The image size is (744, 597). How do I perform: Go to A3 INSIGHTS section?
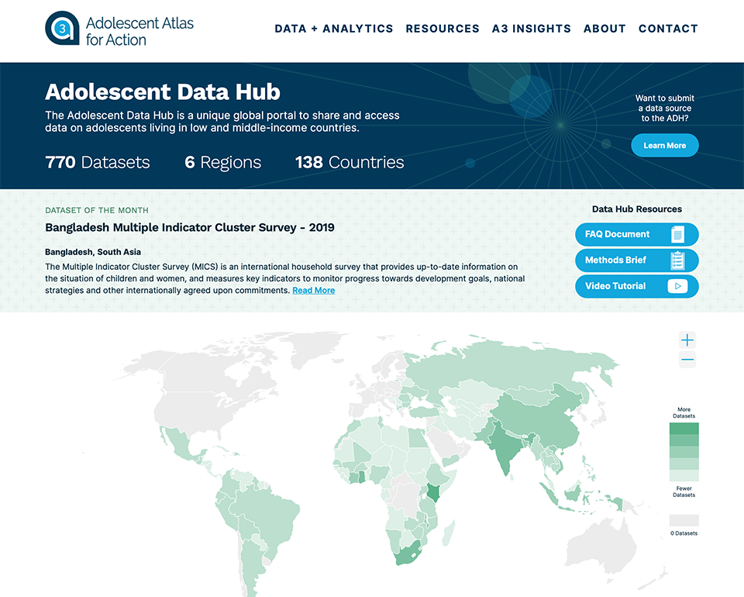tap(532, 29)
